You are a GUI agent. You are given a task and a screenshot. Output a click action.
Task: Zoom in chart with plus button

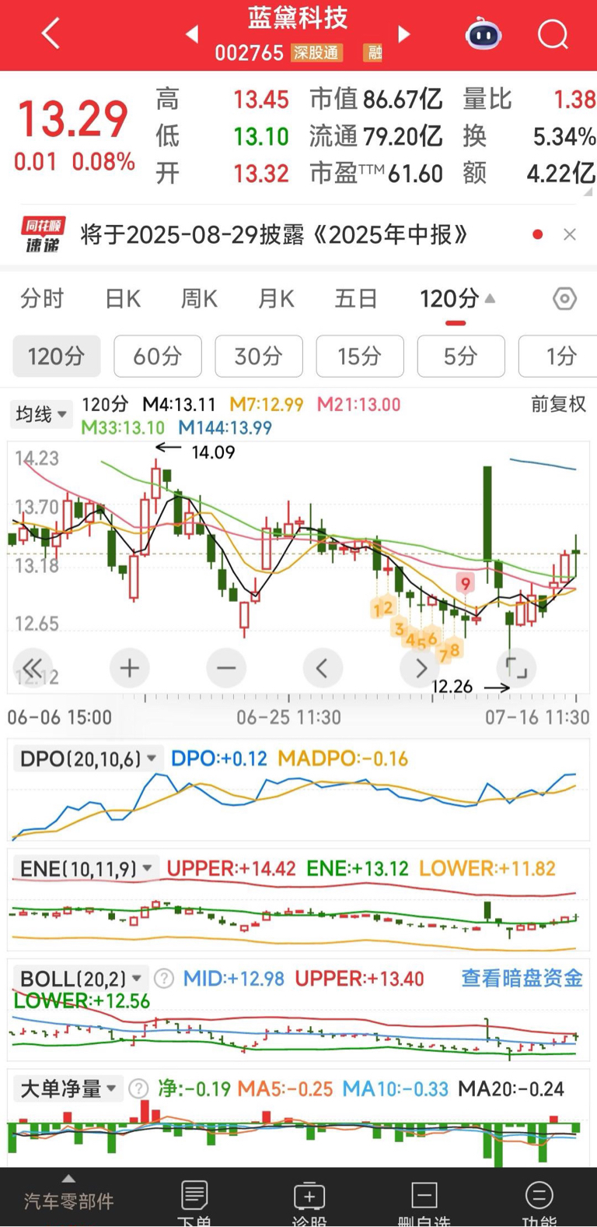pos(129,667)
